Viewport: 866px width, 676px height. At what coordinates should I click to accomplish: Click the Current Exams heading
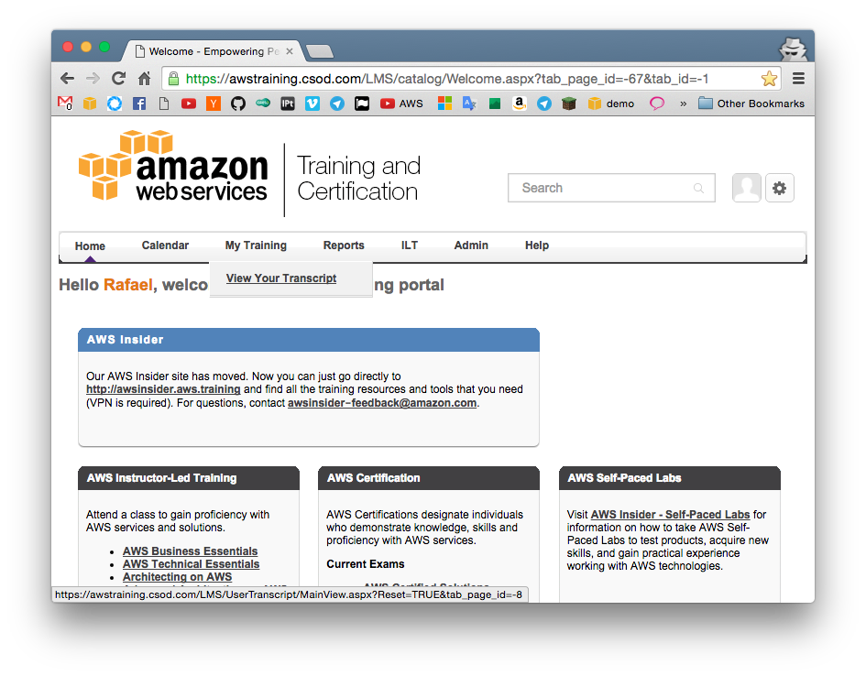(x=365, y=564)
